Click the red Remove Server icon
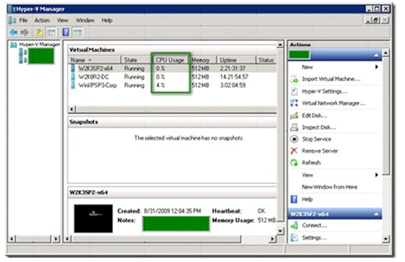This screenshot has width=405, height=262. [294, 151]
